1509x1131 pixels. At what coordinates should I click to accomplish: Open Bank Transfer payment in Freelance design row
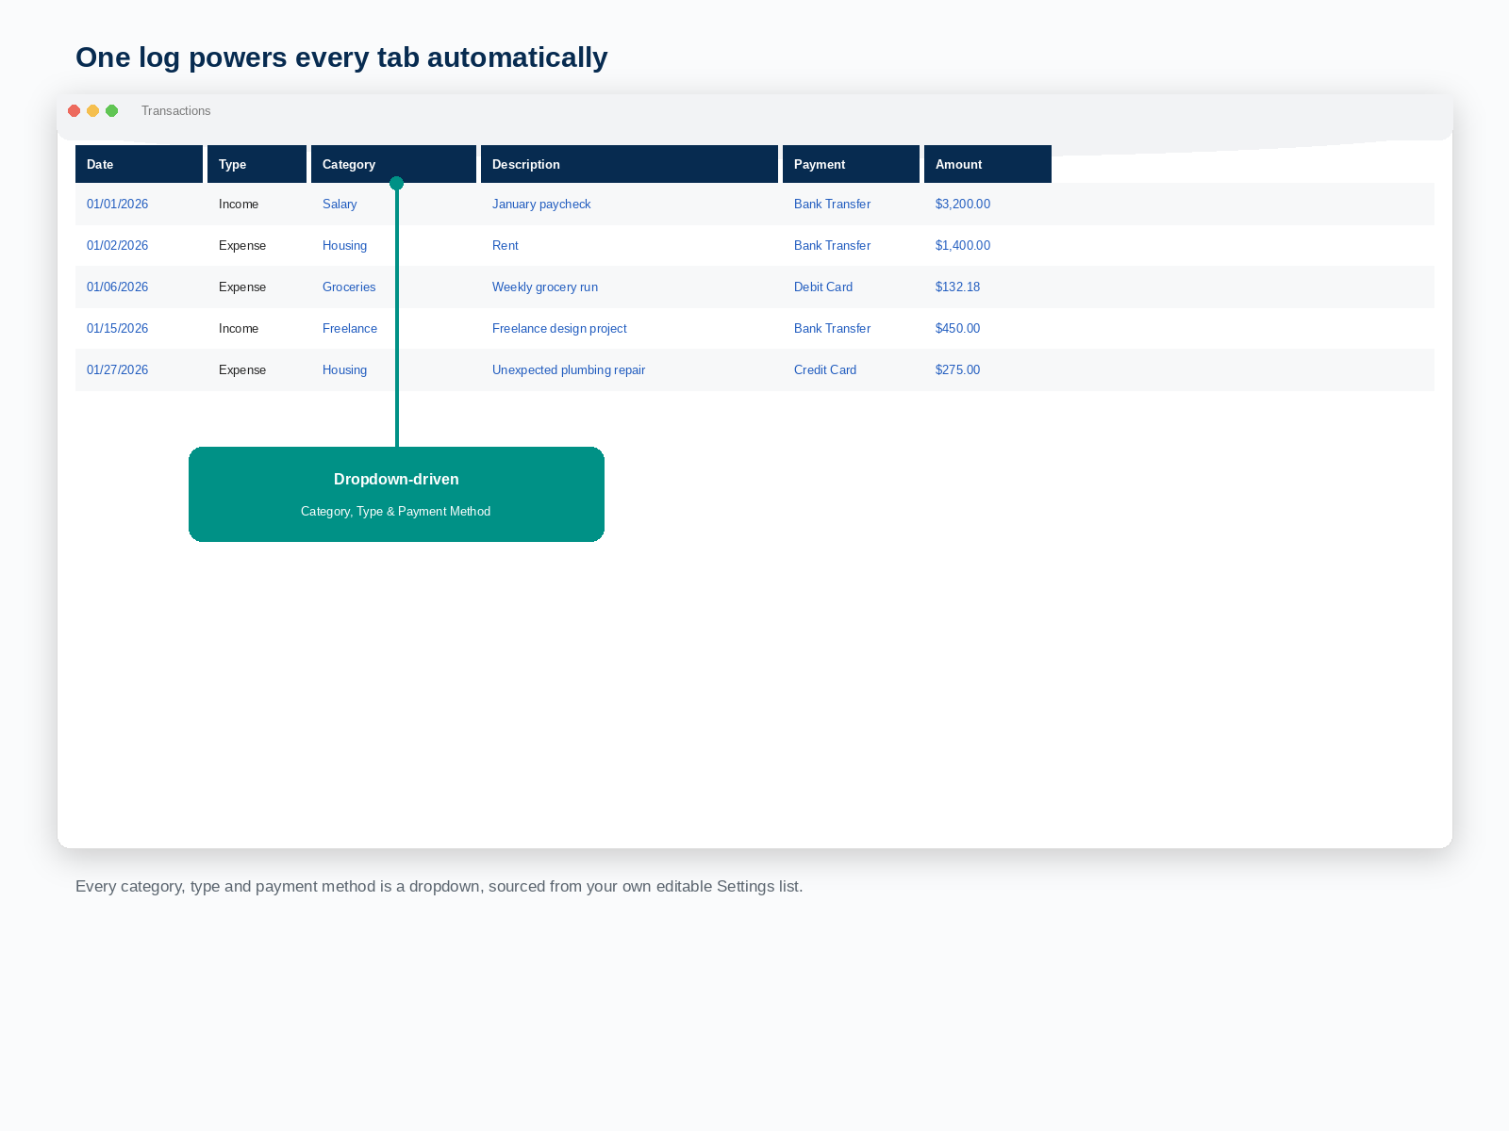coord(832,329)
